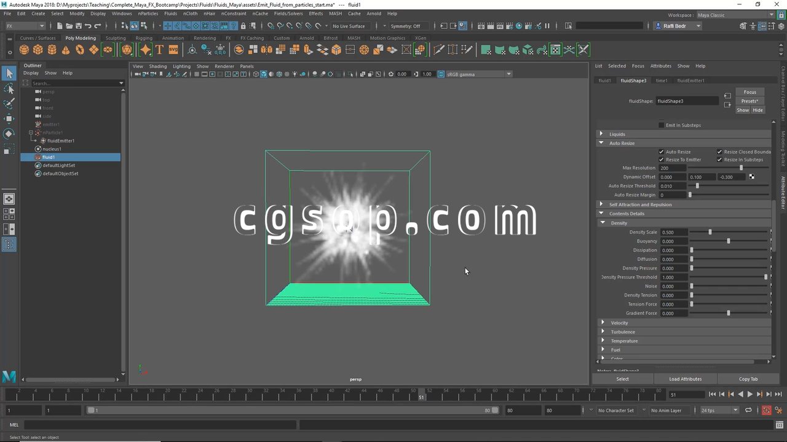Viewport: 787px width, 442px height.
Task: Expand the Velocity section
Action: [x=619, y=322]
